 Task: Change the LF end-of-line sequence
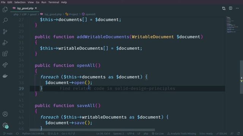139,133
